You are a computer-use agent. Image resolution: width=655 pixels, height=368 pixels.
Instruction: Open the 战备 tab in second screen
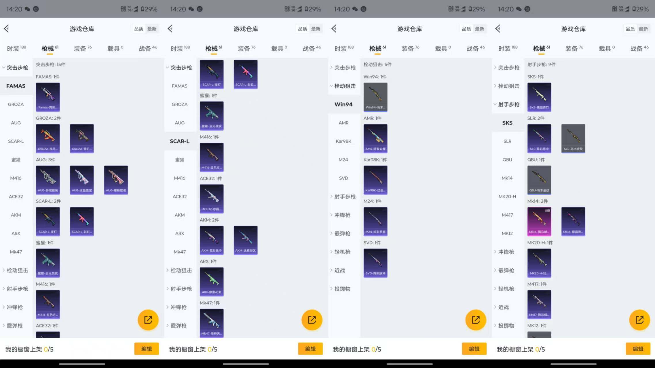tap(312, 48)
